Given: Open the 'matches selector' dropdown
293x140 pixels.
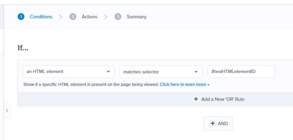Looking at the screenshot, I should click(x=161, y=72).
